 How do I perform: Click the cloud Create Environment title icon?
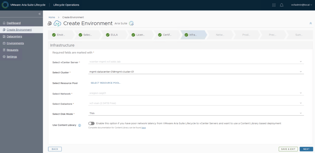click(58, 23)
